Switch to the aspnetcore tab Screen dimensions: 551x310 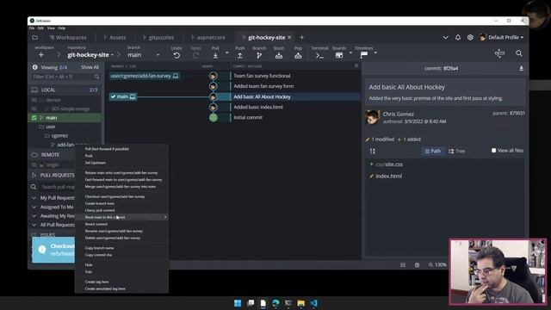coord(207,37)
